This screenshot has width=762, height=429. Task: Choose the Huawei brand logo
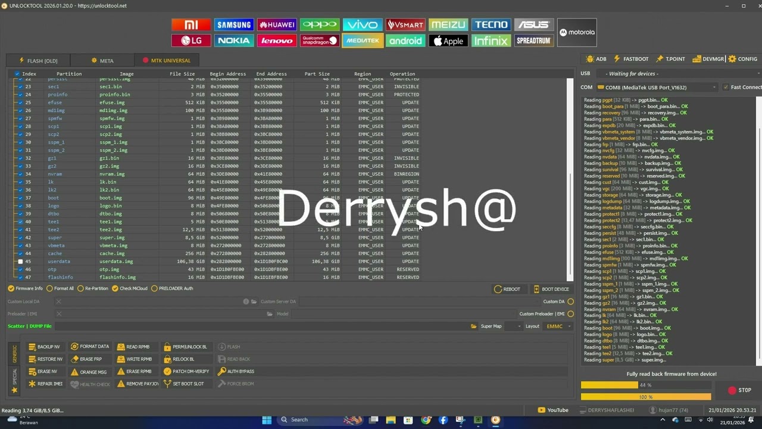277,24
